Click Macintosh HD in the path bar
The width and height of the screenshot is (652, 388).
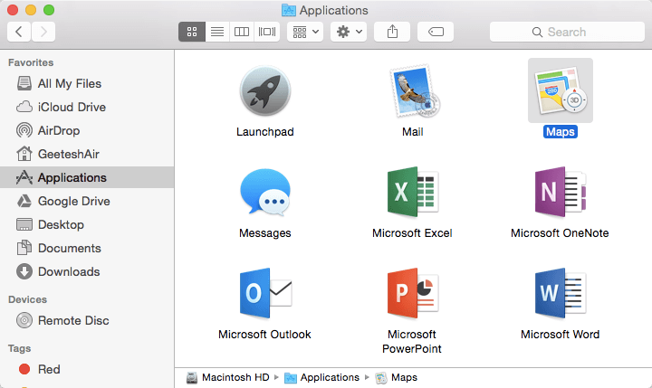[234, 377]
